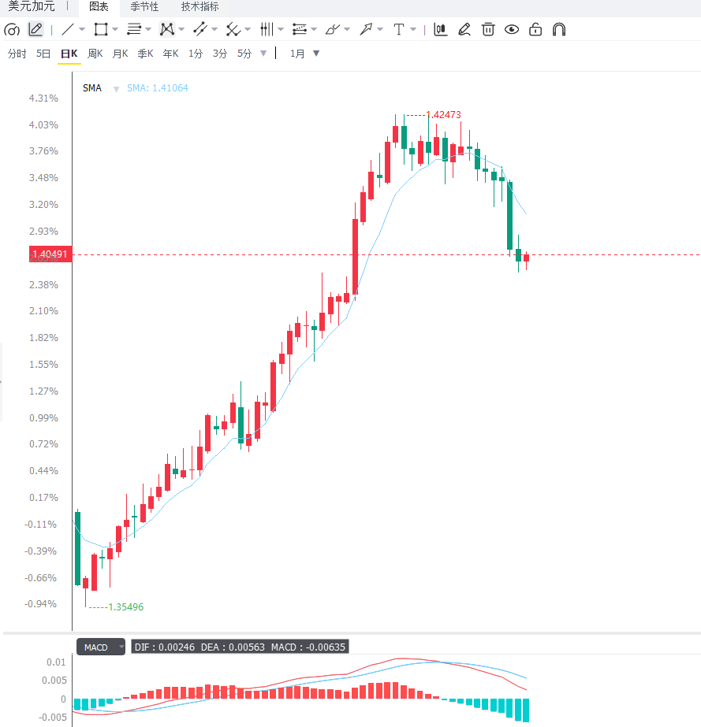Click the SMA: 1.41064 value label

[x=158, y=88]
